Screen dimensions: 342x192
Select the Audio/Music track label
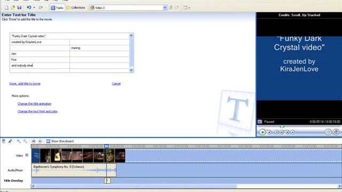click(x=15, y=170)
